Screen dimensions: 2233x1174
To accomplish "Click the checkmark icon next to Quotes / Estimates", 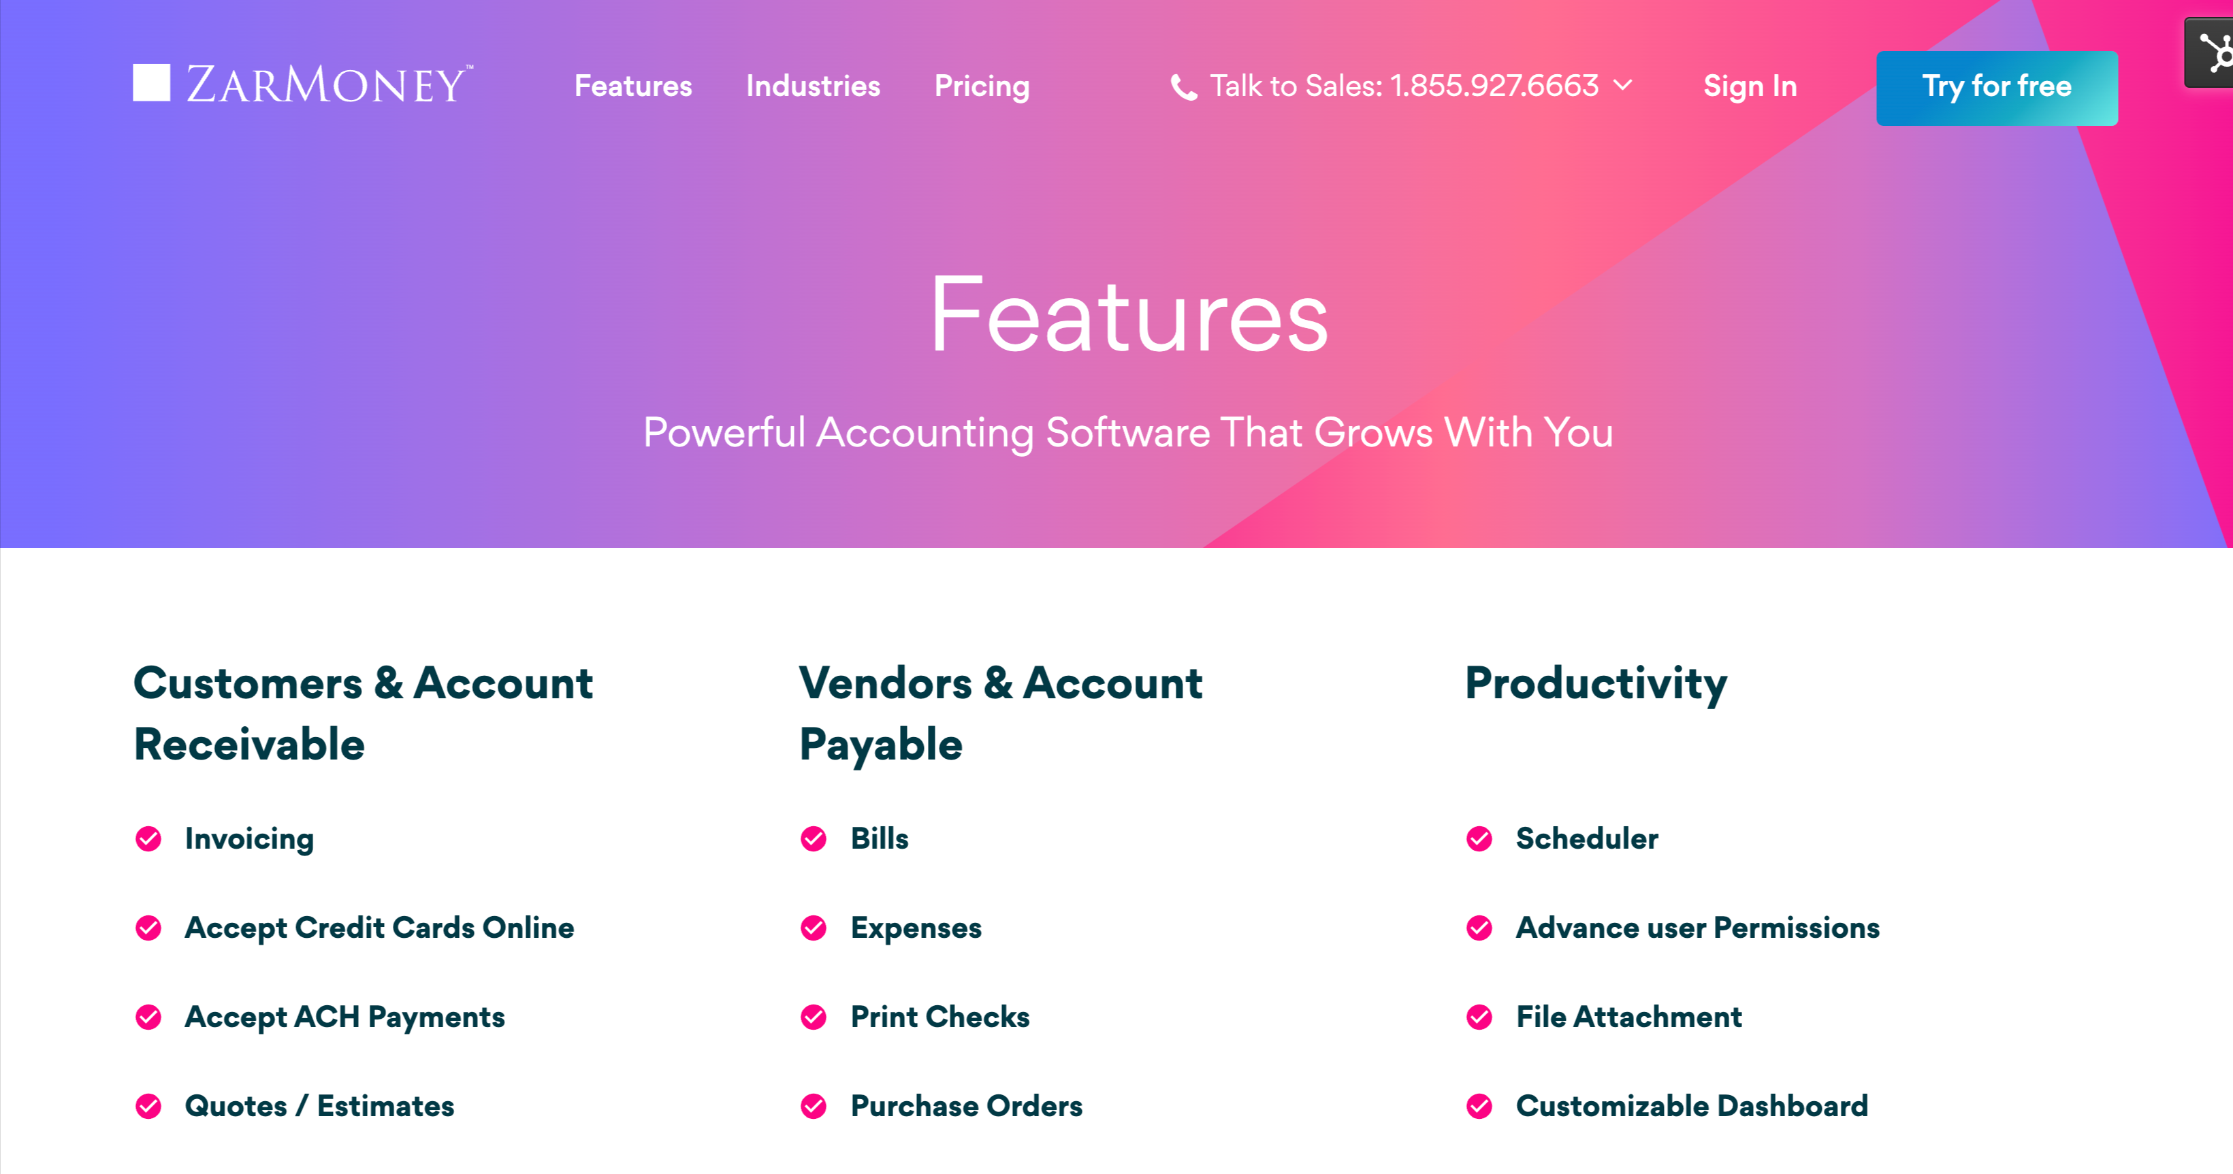I will (148, 1107).
